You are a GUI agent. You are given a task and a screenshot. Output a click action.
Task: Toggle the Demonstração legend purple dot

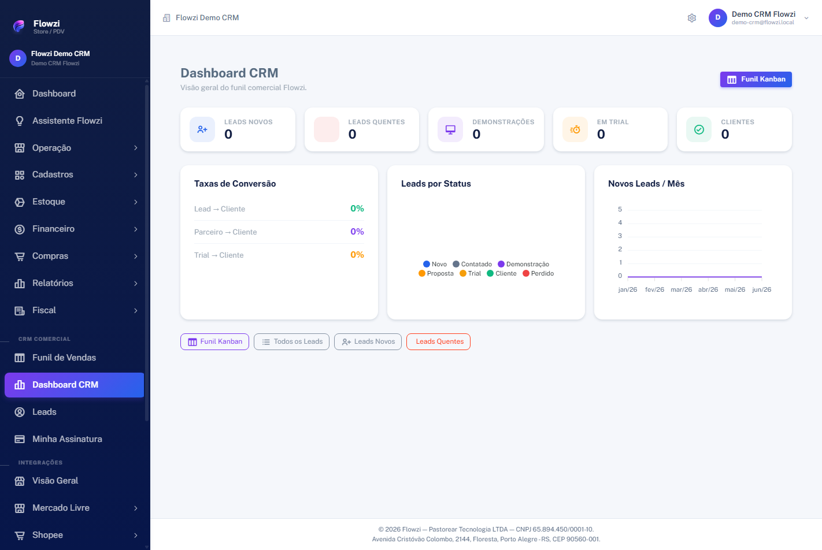click(x=501, y=264)
